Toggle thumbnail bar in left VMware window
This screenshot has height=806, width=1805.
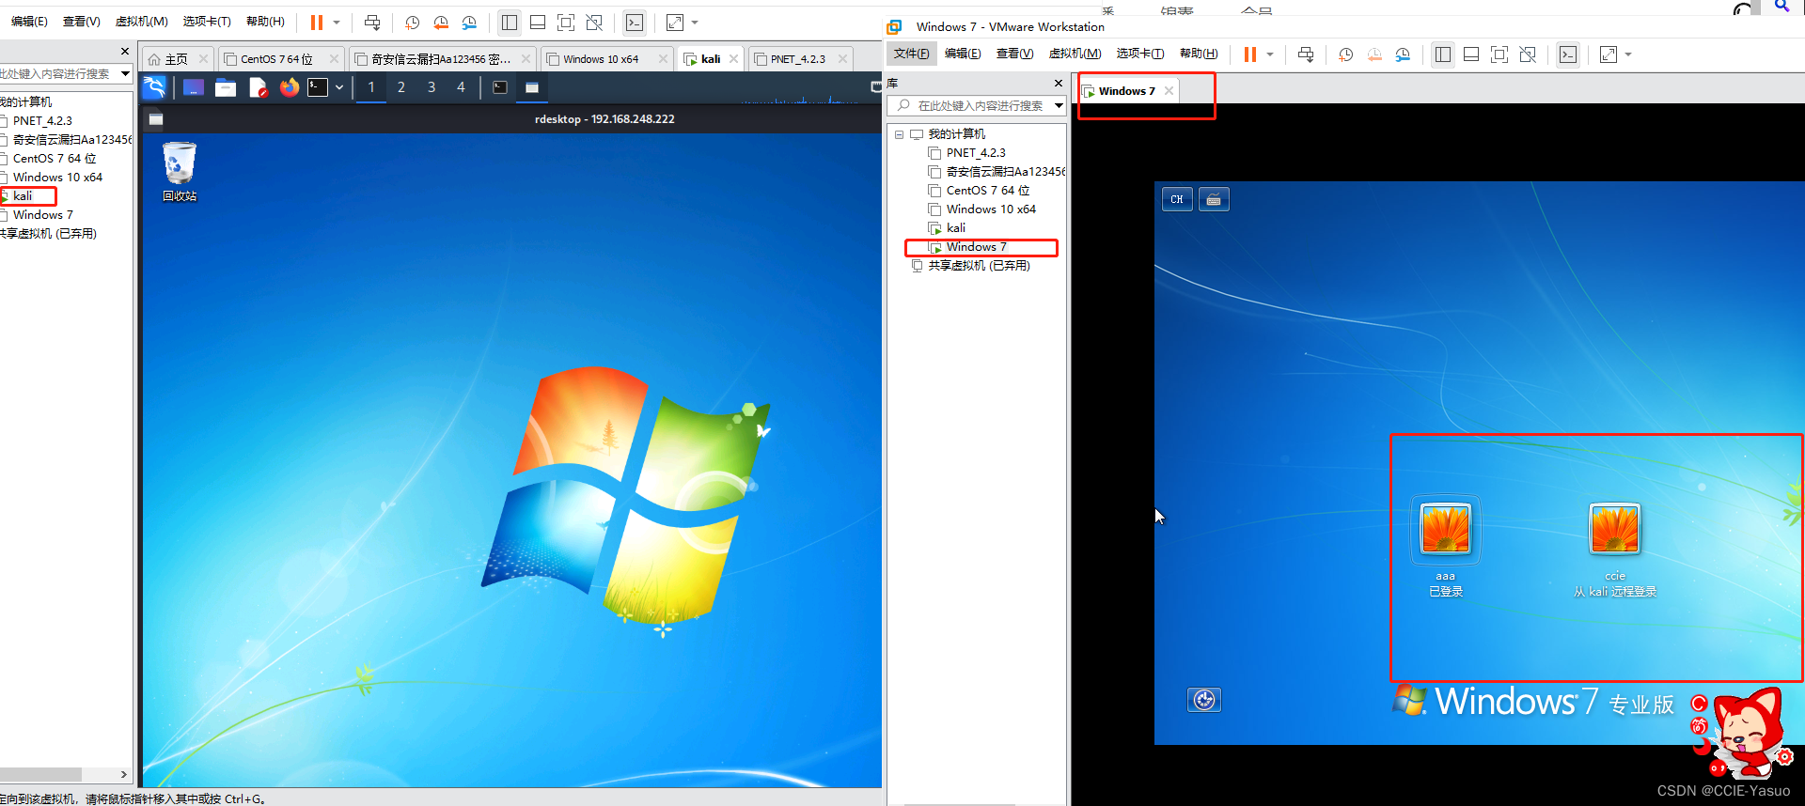pos(538,23)
